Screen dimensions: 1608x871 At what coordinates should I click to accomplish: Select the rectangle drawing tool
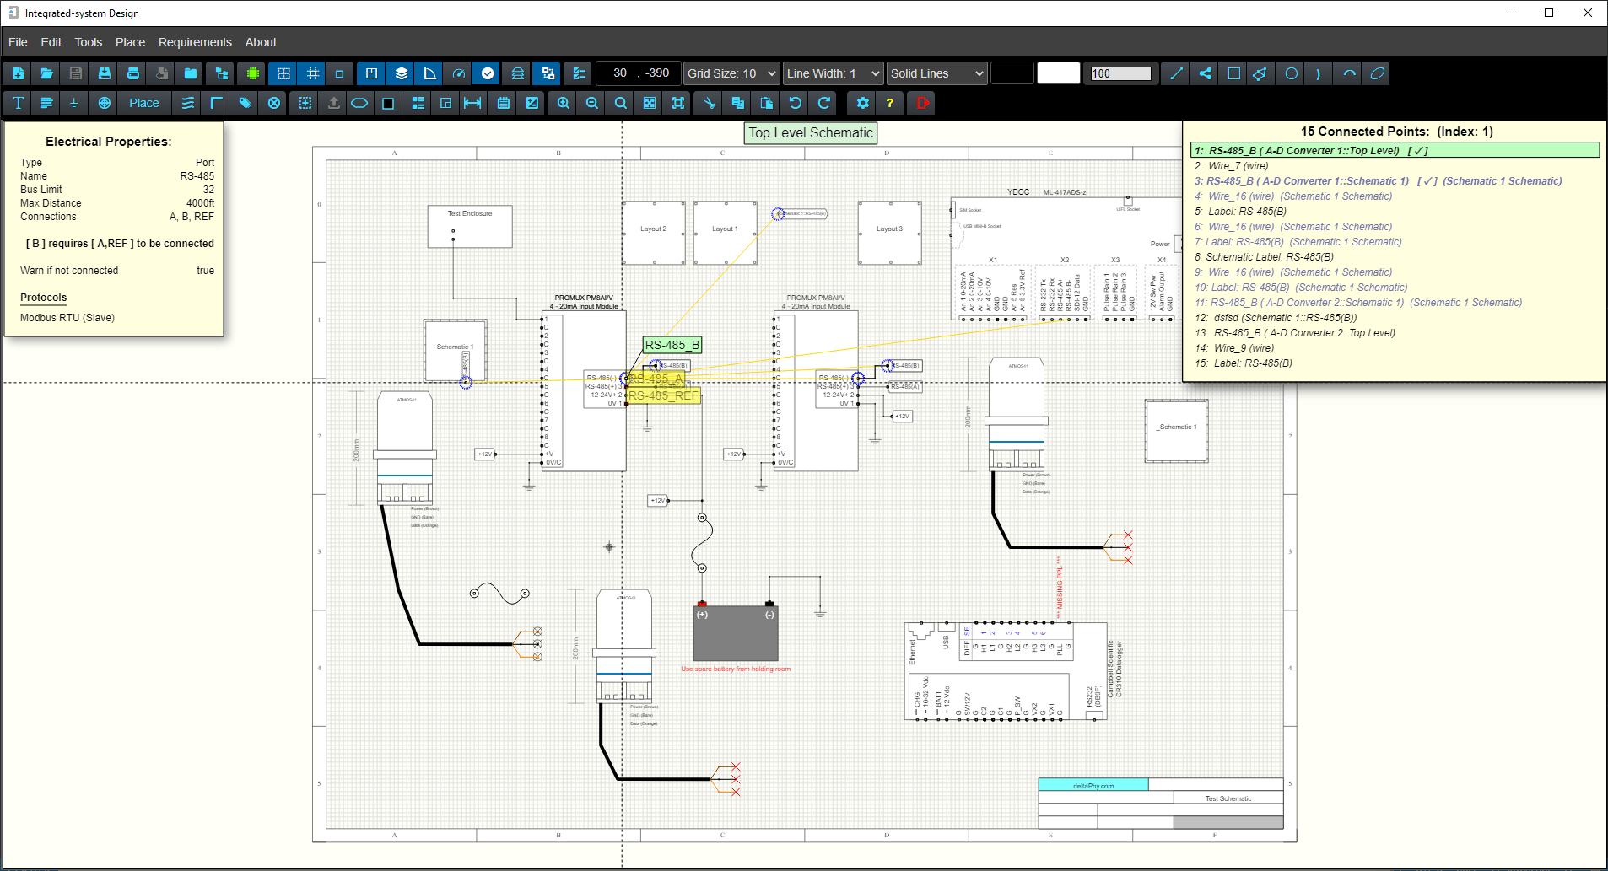(x=1233, y=73)
